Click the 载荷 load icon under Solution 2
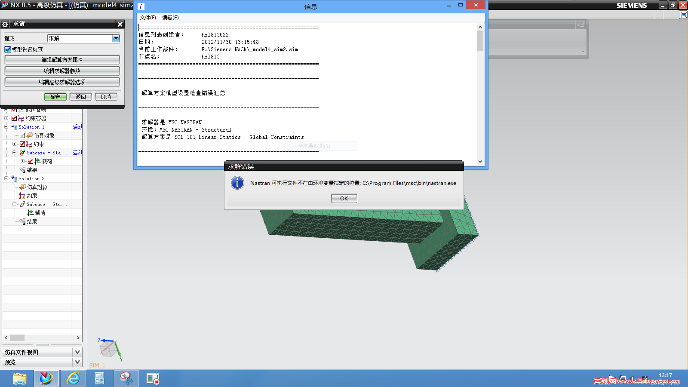Image resolution: width=688 pixels, height=387 pixels. coord(31,213)
